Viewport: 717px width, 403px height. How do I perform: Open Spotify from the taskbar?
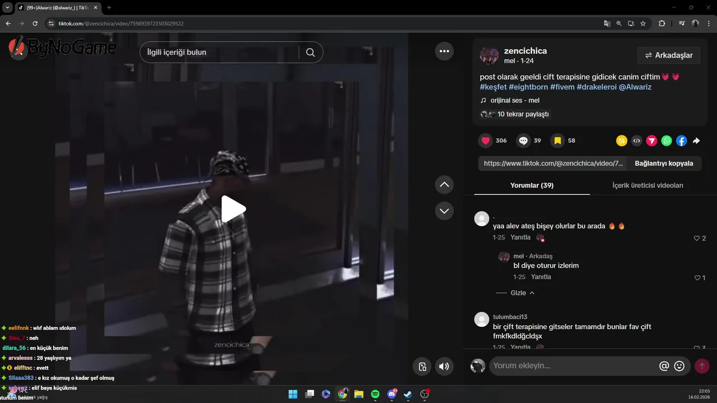click(x=375, y=394)
